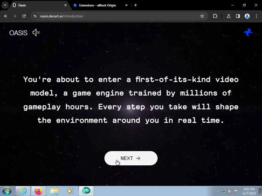Screen dimensions: 262x196
Task: Close the Chrome window
Action: coord(256,5)
